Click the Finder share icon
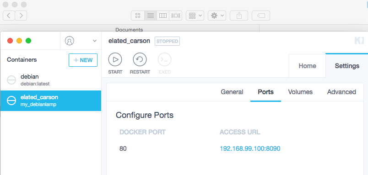 coord(239,16)
